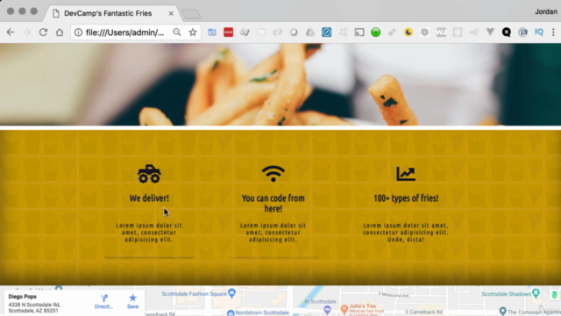Click the blue IQ extension icon
The image size is (561, 316).
[x=539, y=32]
